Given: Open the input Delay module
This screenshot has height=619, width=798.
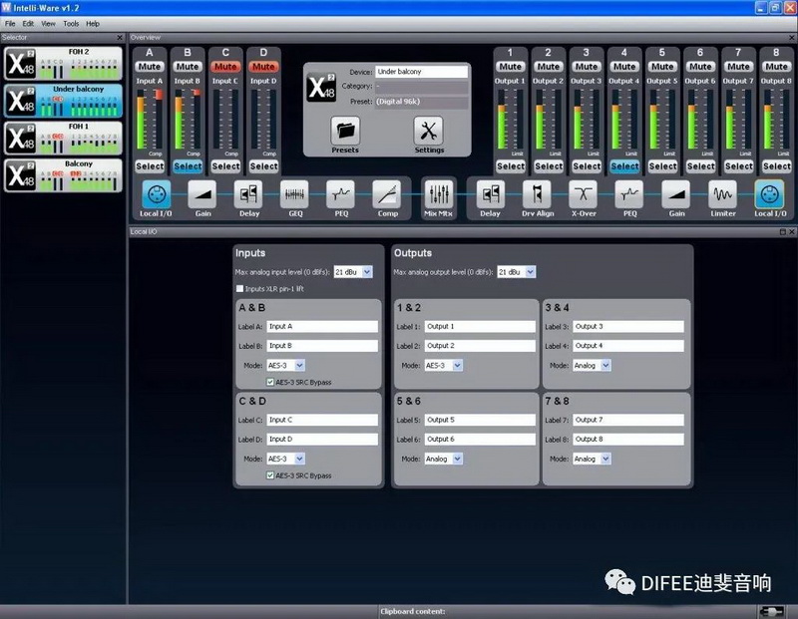Looking at the screenshot, I should [x=248, y=194].
